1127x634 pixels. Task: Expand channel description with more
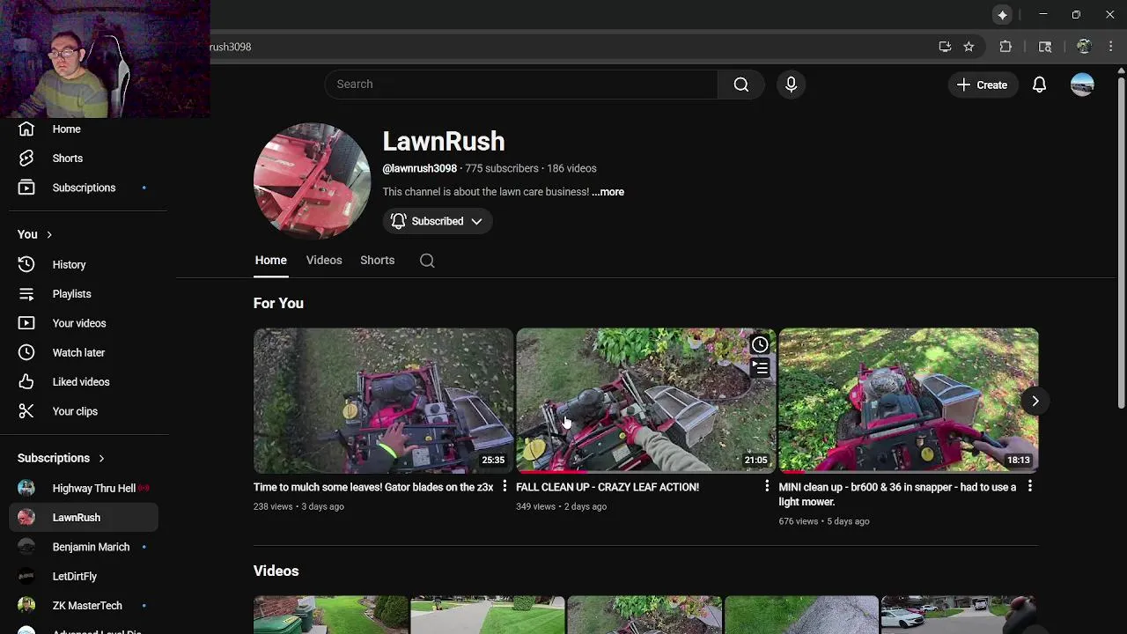point(608,192)
